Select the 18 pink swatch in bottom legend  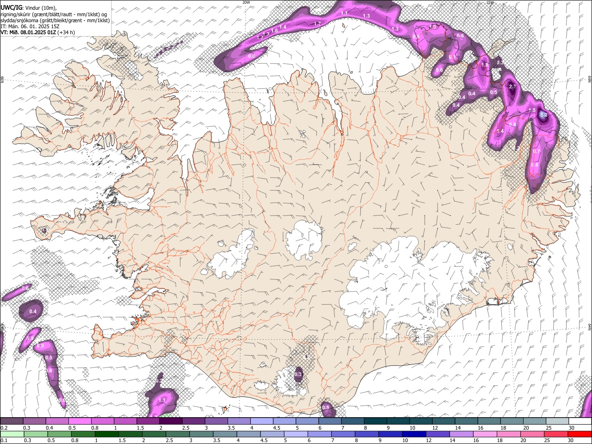point(509,434)
